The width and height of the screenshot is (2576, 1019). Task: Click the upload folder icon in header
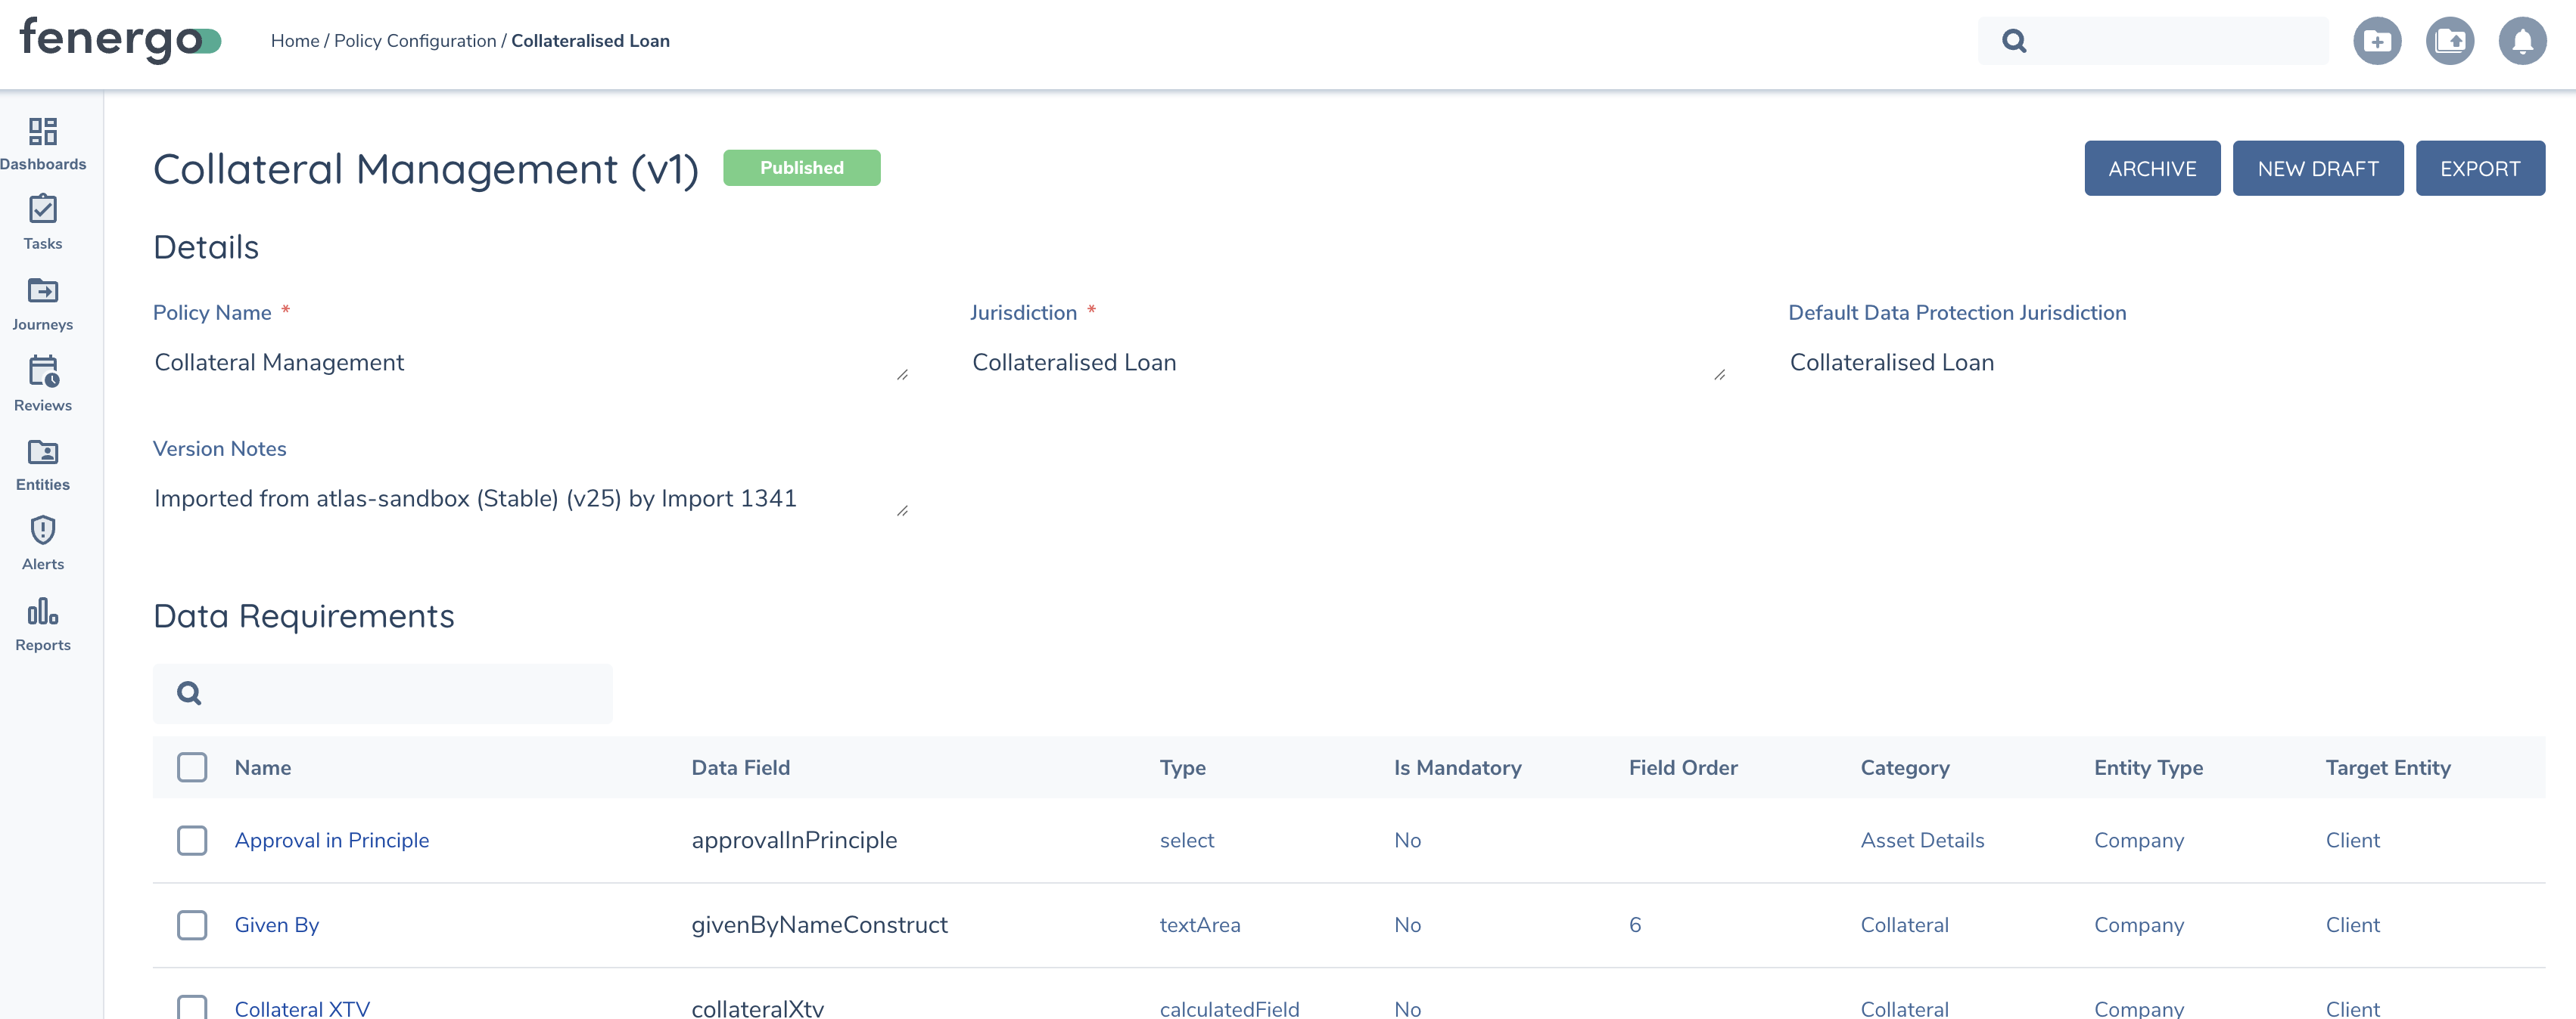click(x=2449, y=41)
